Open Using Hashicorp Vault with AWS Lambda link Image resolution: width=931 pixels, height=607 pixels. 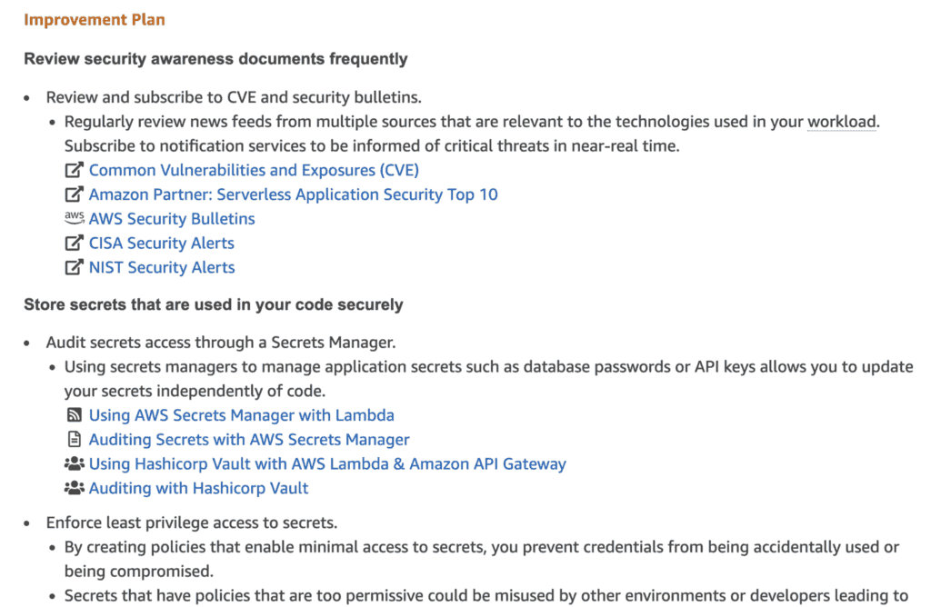tap(327, 464)
